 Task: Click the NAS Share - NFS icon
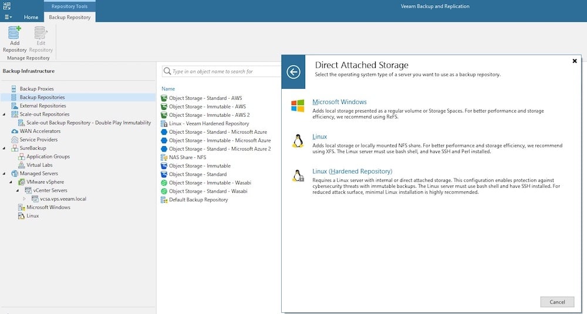(164, 157)
